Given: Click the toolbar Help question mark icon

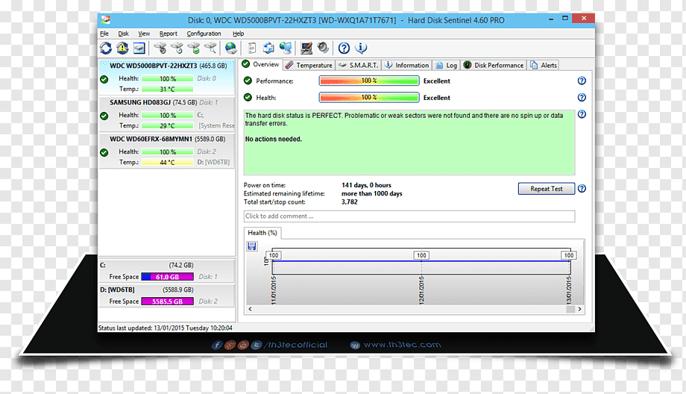Looking at the screenshot, I should click(344, 49).
